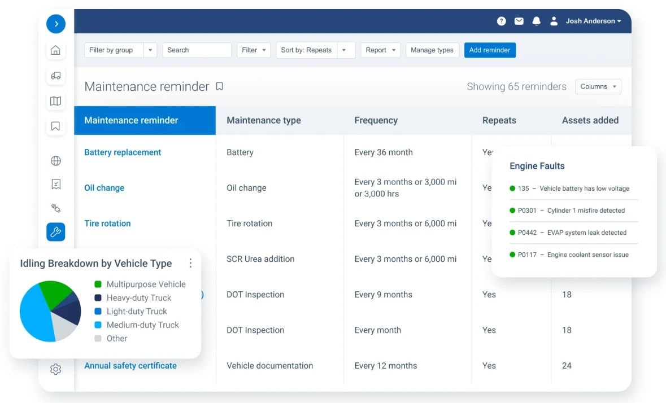Screen dimensions: 666x403
Task: Bookmark the Maintenance reminder page
Action: coord(220,86)
